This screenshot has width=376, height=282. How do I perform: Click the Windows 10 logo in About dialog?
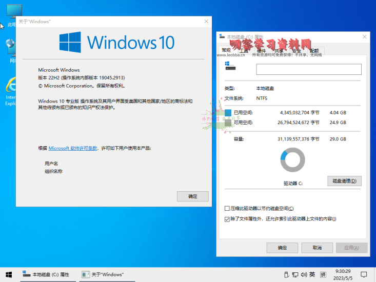[x=117, y=42]
